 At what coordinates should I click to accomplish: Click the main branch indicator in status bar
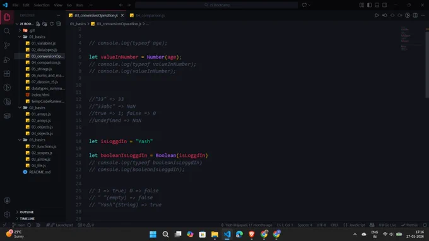[x=18, y=225]
